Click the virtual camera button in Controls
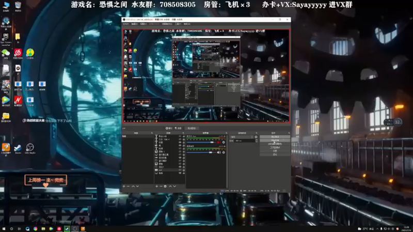 point(275,144)
